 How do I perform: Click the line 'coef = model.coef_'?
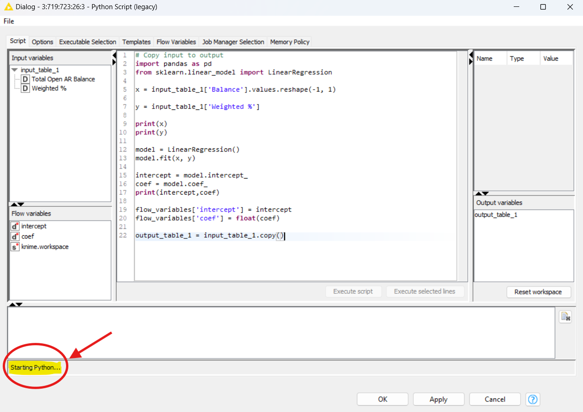pyautogui.click(x=171, y=184)
